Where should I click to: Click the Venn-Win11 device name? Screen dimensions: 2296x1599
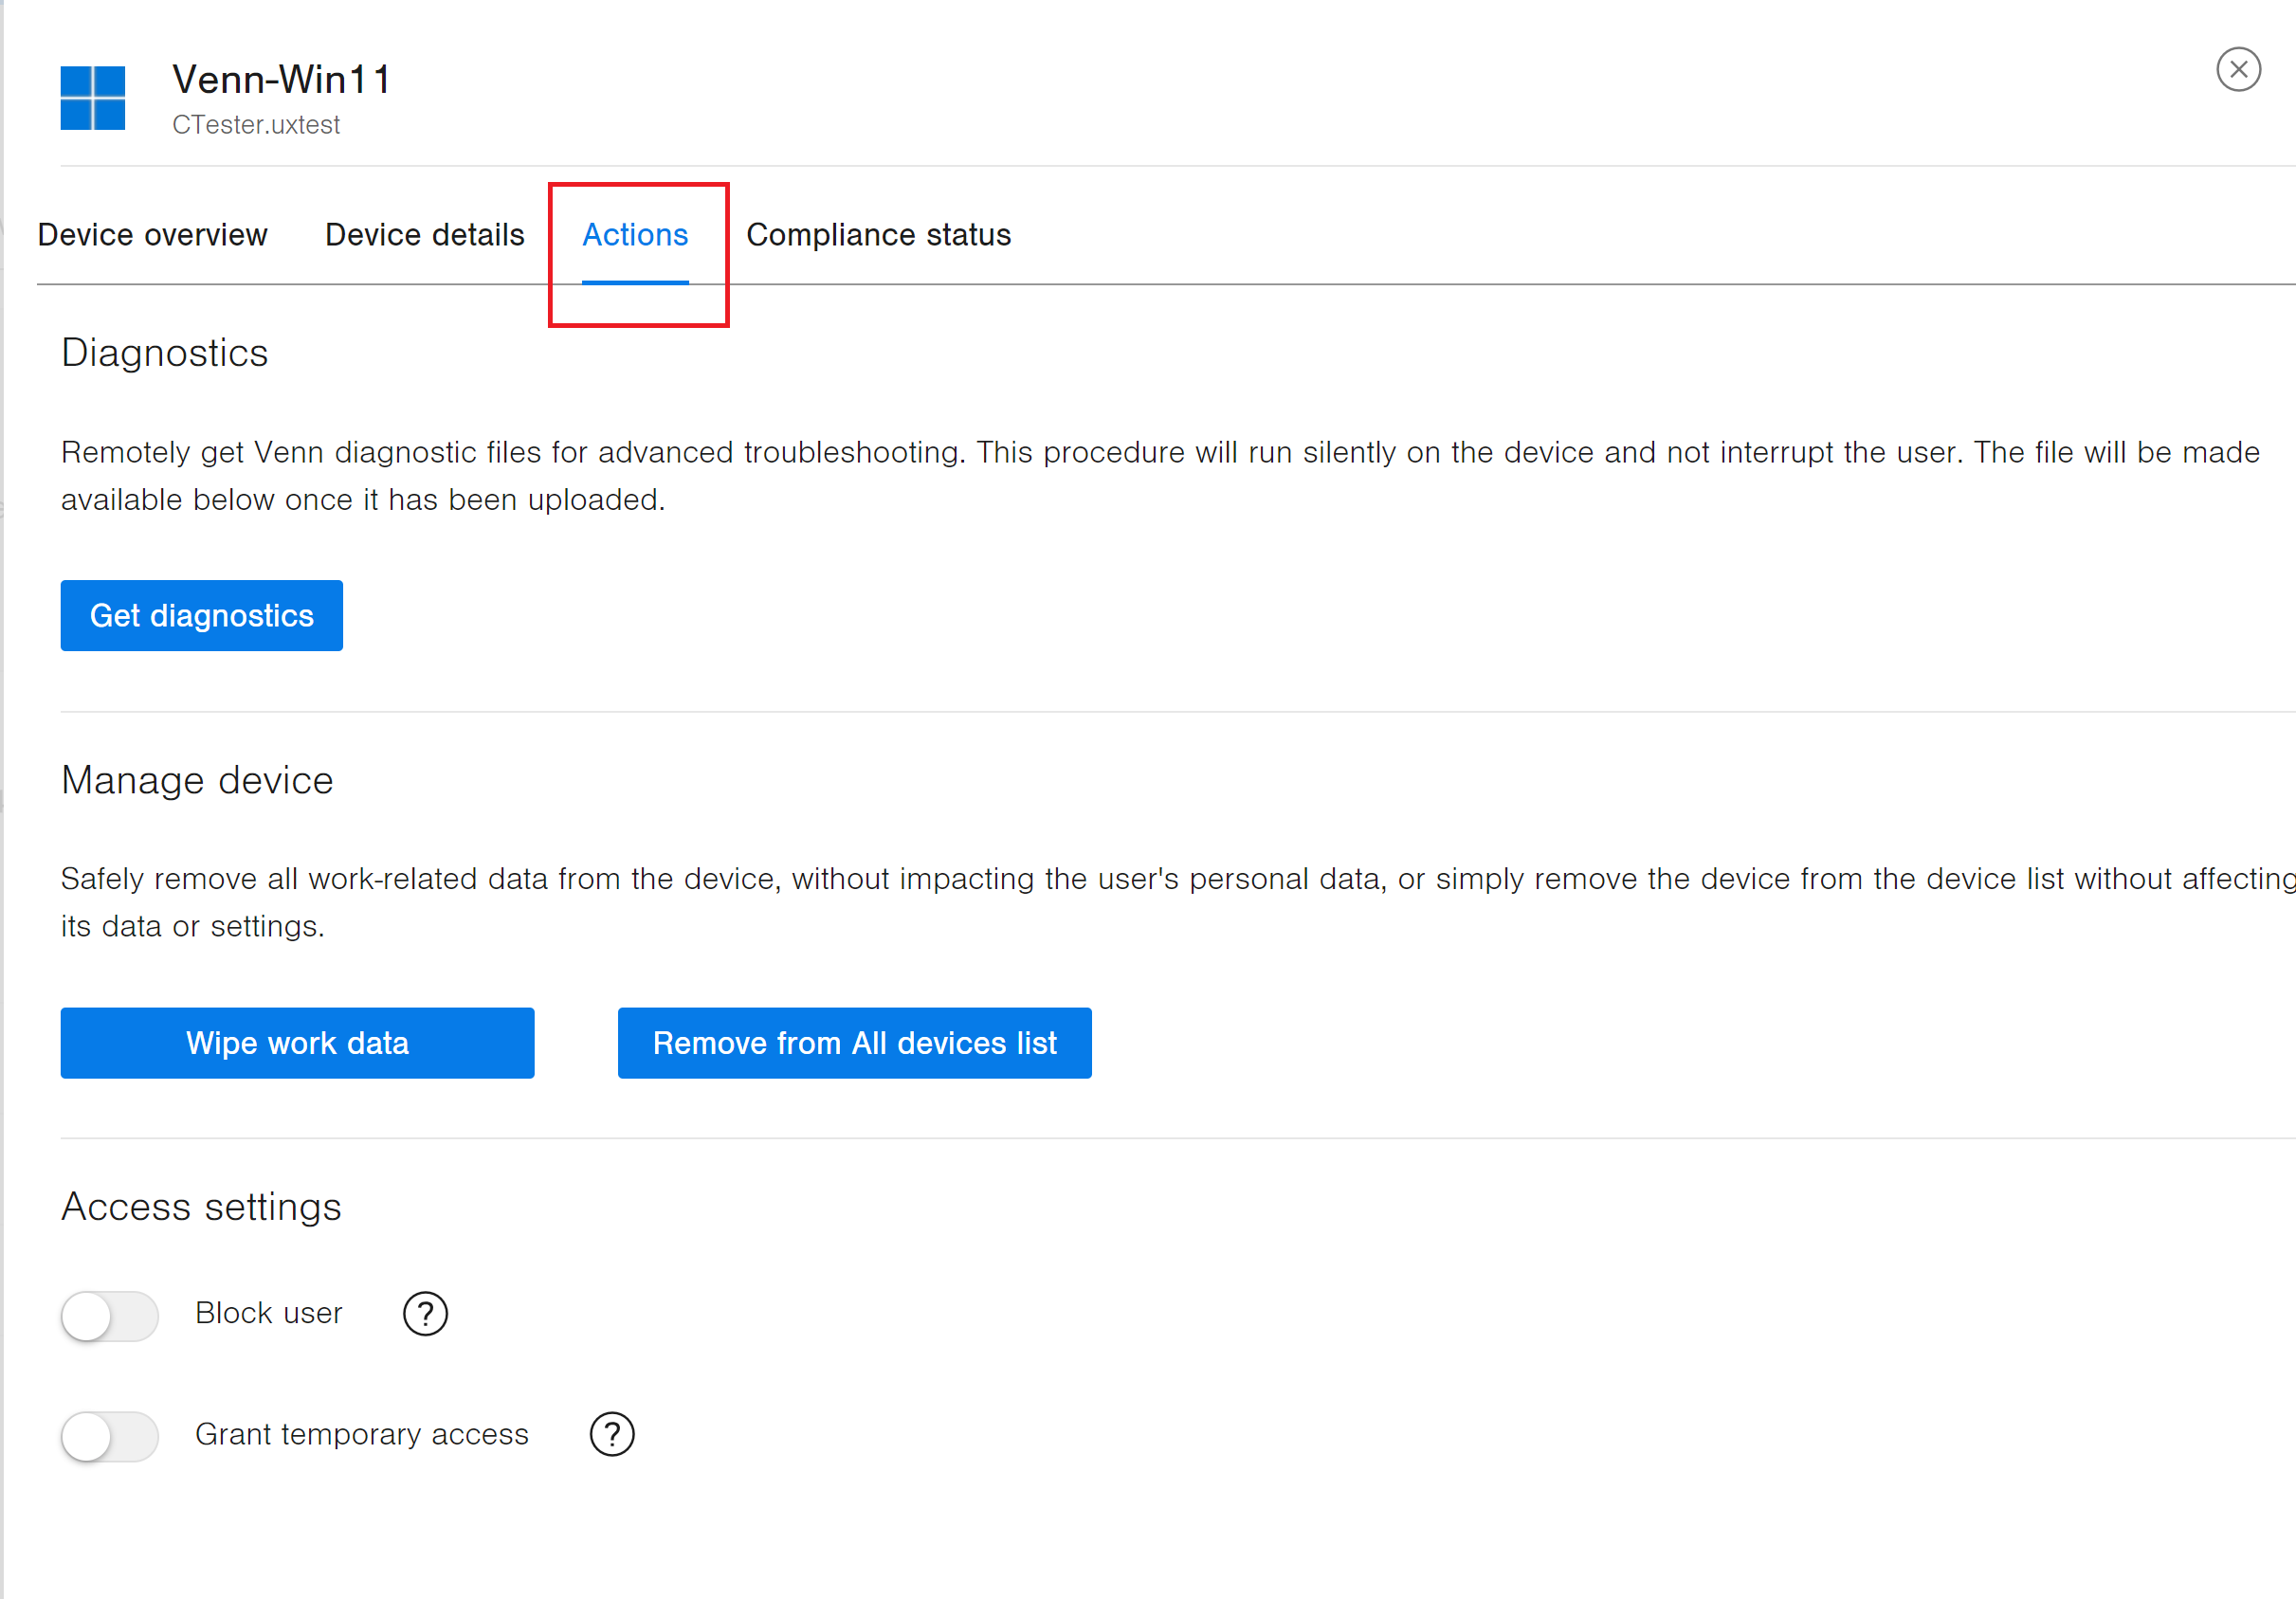281,79
